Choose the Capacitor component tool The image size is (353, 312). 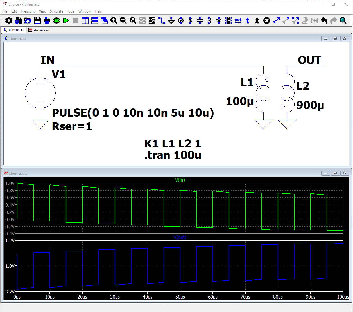click(200, 20)
